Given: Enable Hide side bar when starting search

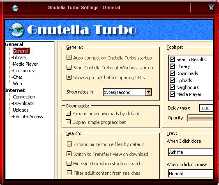Looking at the screenshot, I should tap(69, 163).
